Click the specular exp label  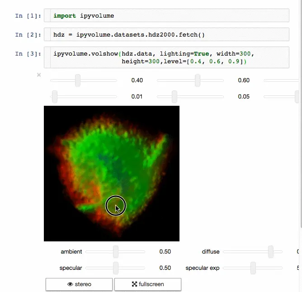[203, 268]
